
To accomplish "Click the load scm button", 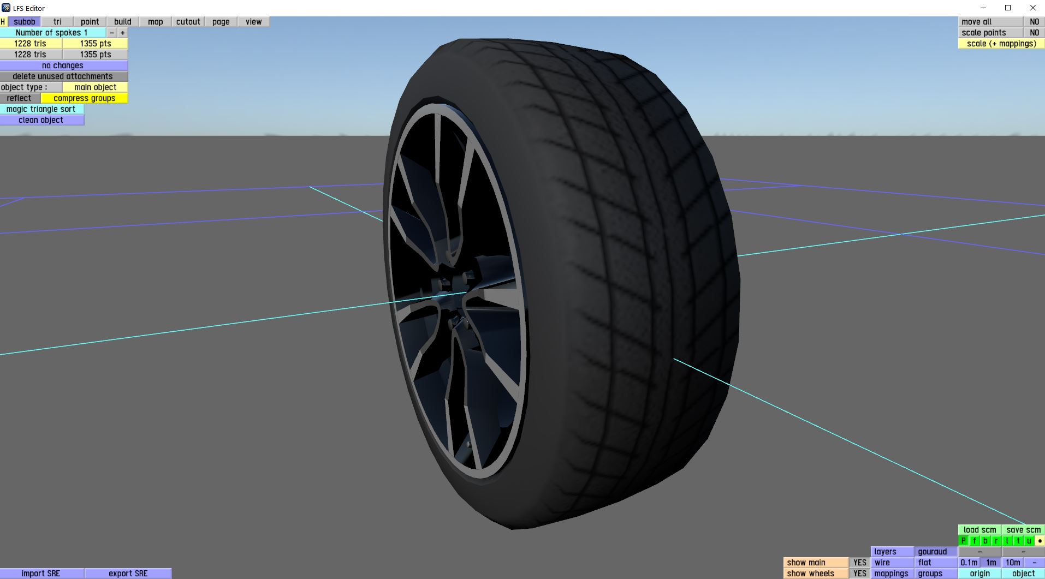I will (980, 530).
